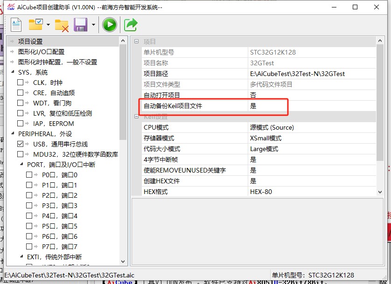The height and width of the screenshot is (284, 391).
Task: Enable the WDT，看门狗 checkbox
Action: click(x=20, y=103)
